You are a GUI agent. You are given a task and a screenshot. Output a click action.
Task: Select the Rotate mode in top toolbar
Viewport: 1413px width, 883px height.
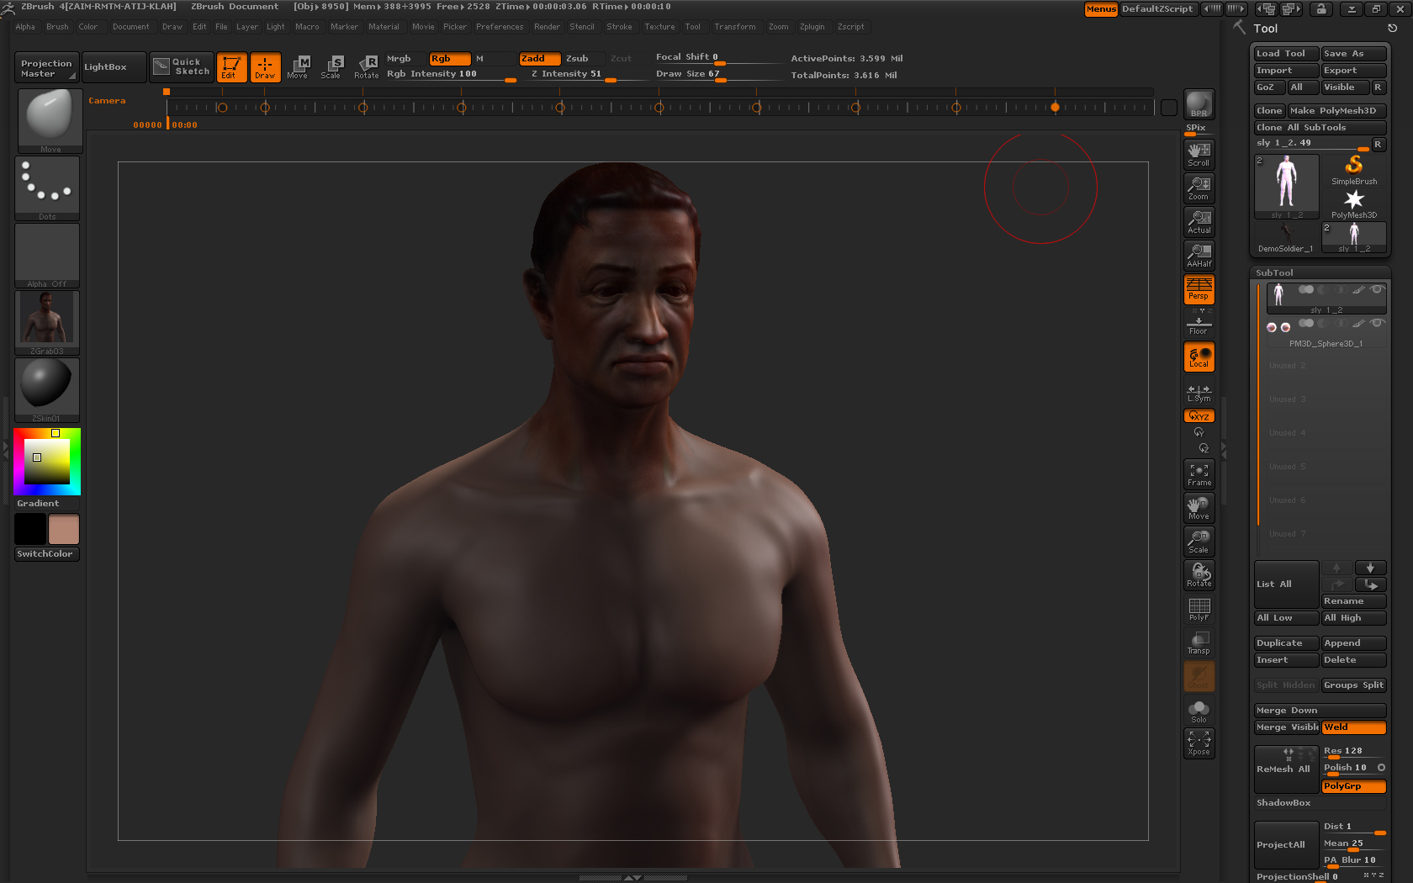[x=367, y=66]
